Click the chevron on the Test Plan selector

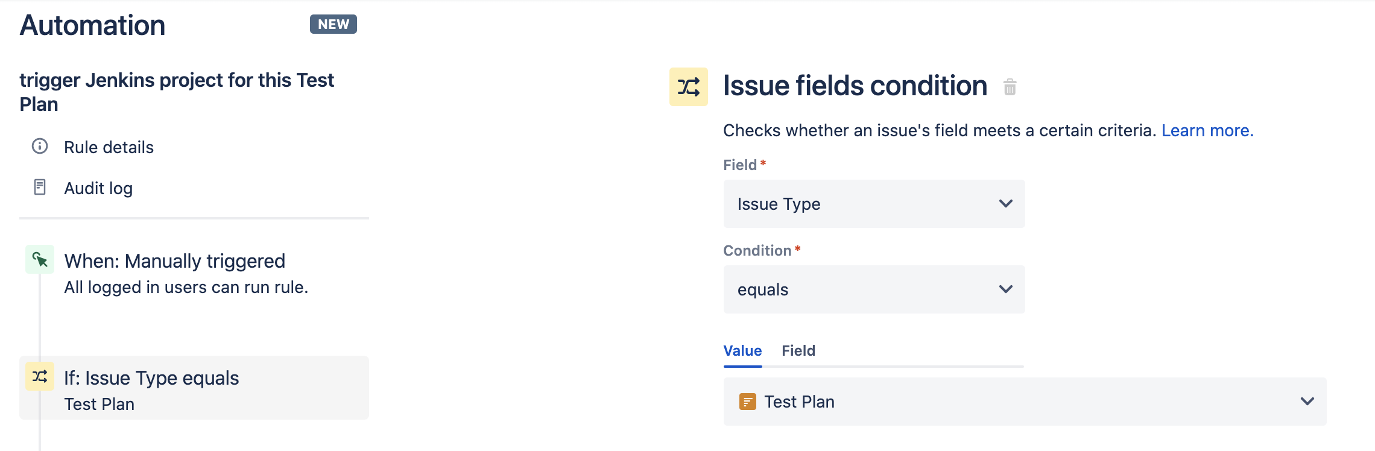[x=1307, y=402]
